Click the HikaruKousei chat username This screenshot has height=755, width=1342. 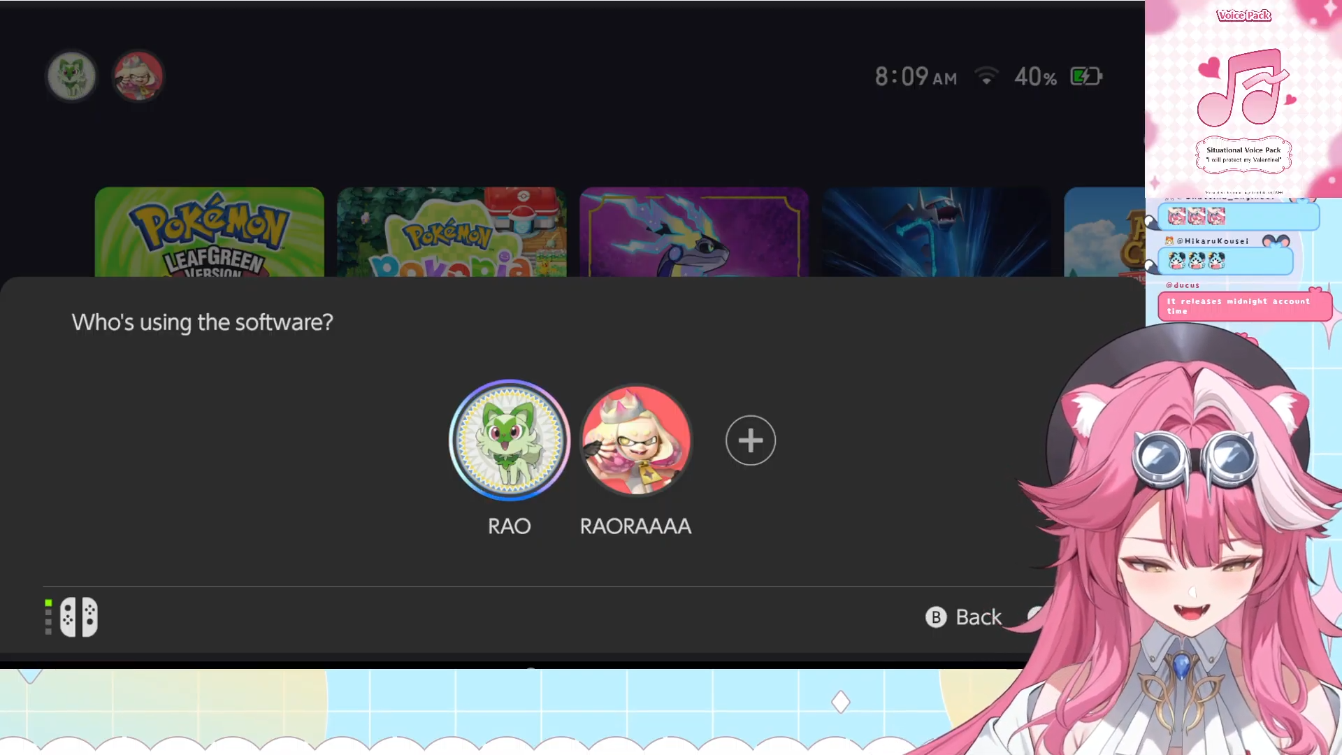[x=1213, y=241]
